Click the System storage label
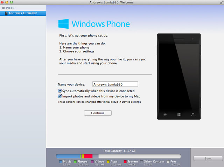Screen dimensions: 224x167 [x=132, y=161]
